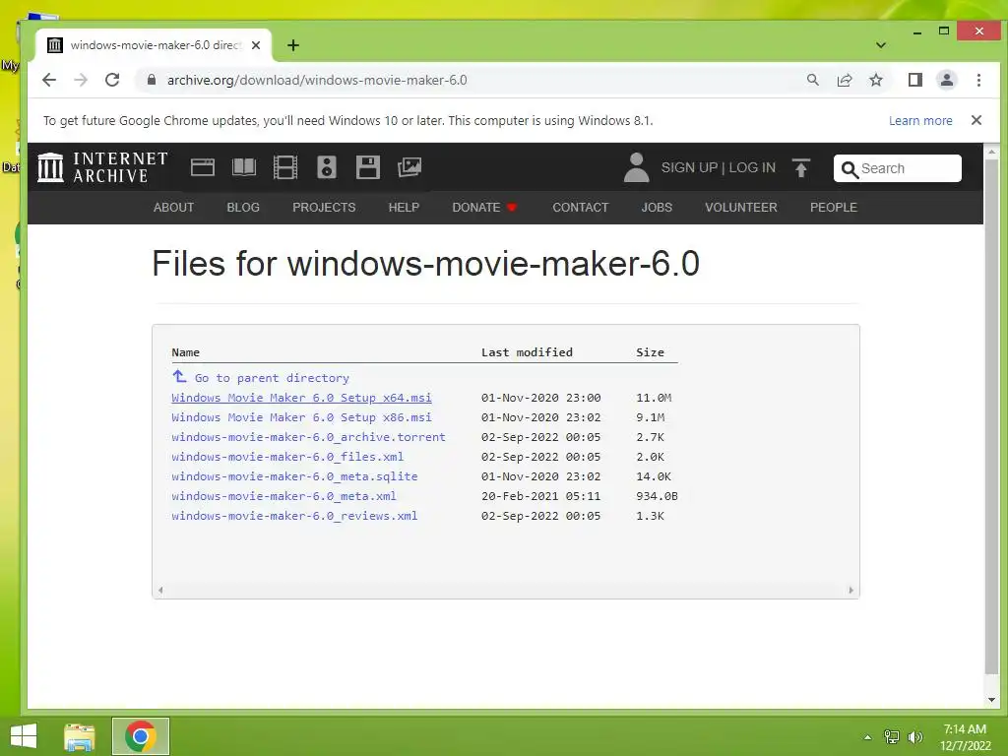Click the Internet Archive Search field
Image resolution: width=1008 pixels, height=756 pixels.
point(898,168)
